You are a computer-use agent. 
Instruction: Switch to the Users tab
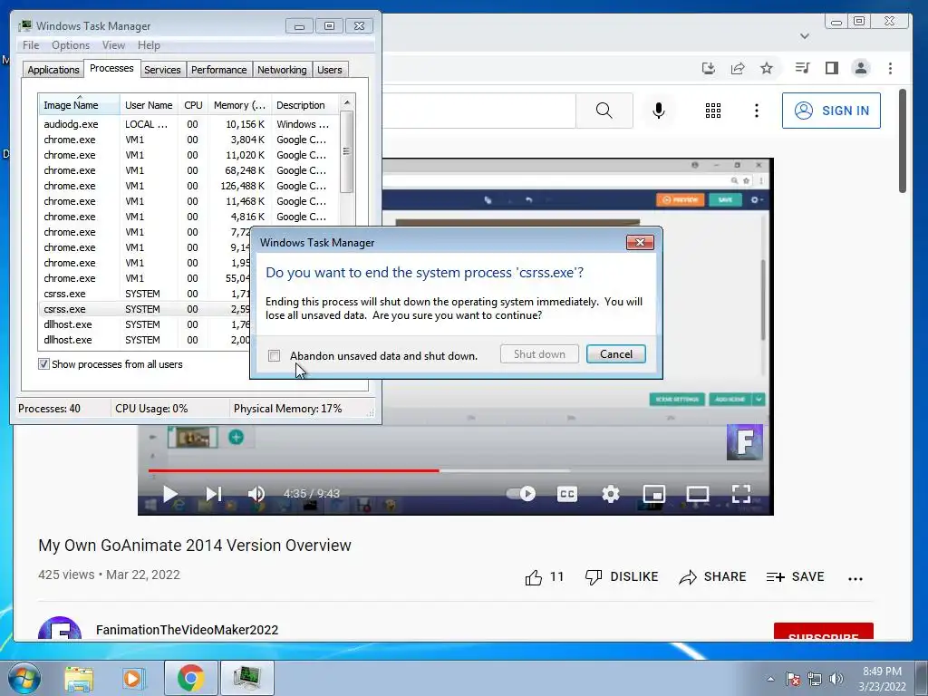pyautogui.click(x=329, y=69)
